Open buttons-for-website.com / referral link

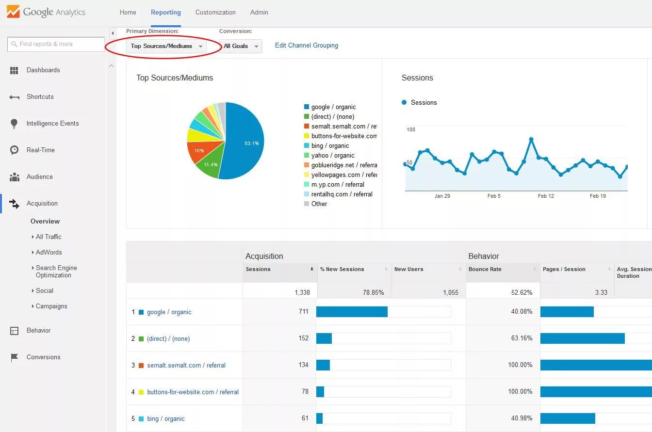(x=193, y=392)
